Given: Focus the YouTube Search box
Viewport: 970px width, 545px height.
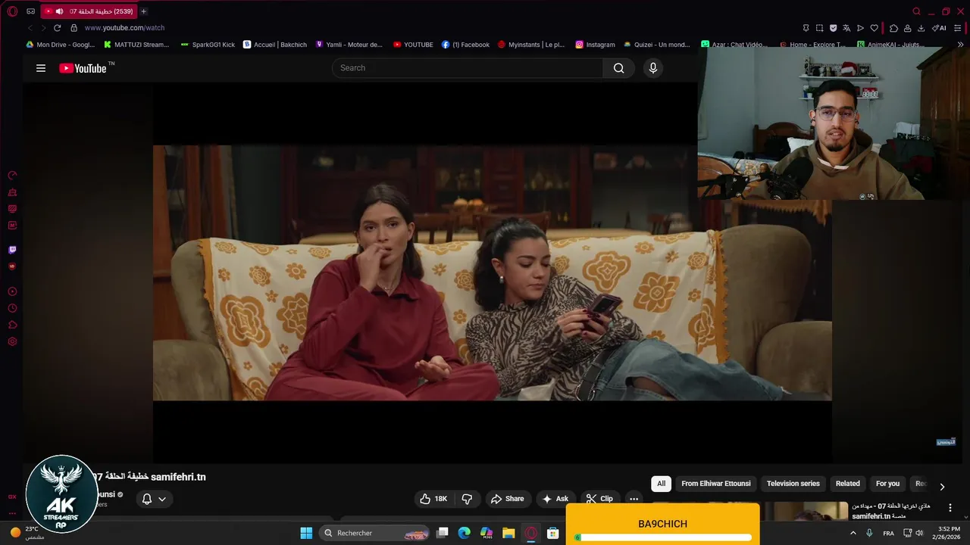Looking at the screenshot, I should pyautogui.click(x=468, y=68).
